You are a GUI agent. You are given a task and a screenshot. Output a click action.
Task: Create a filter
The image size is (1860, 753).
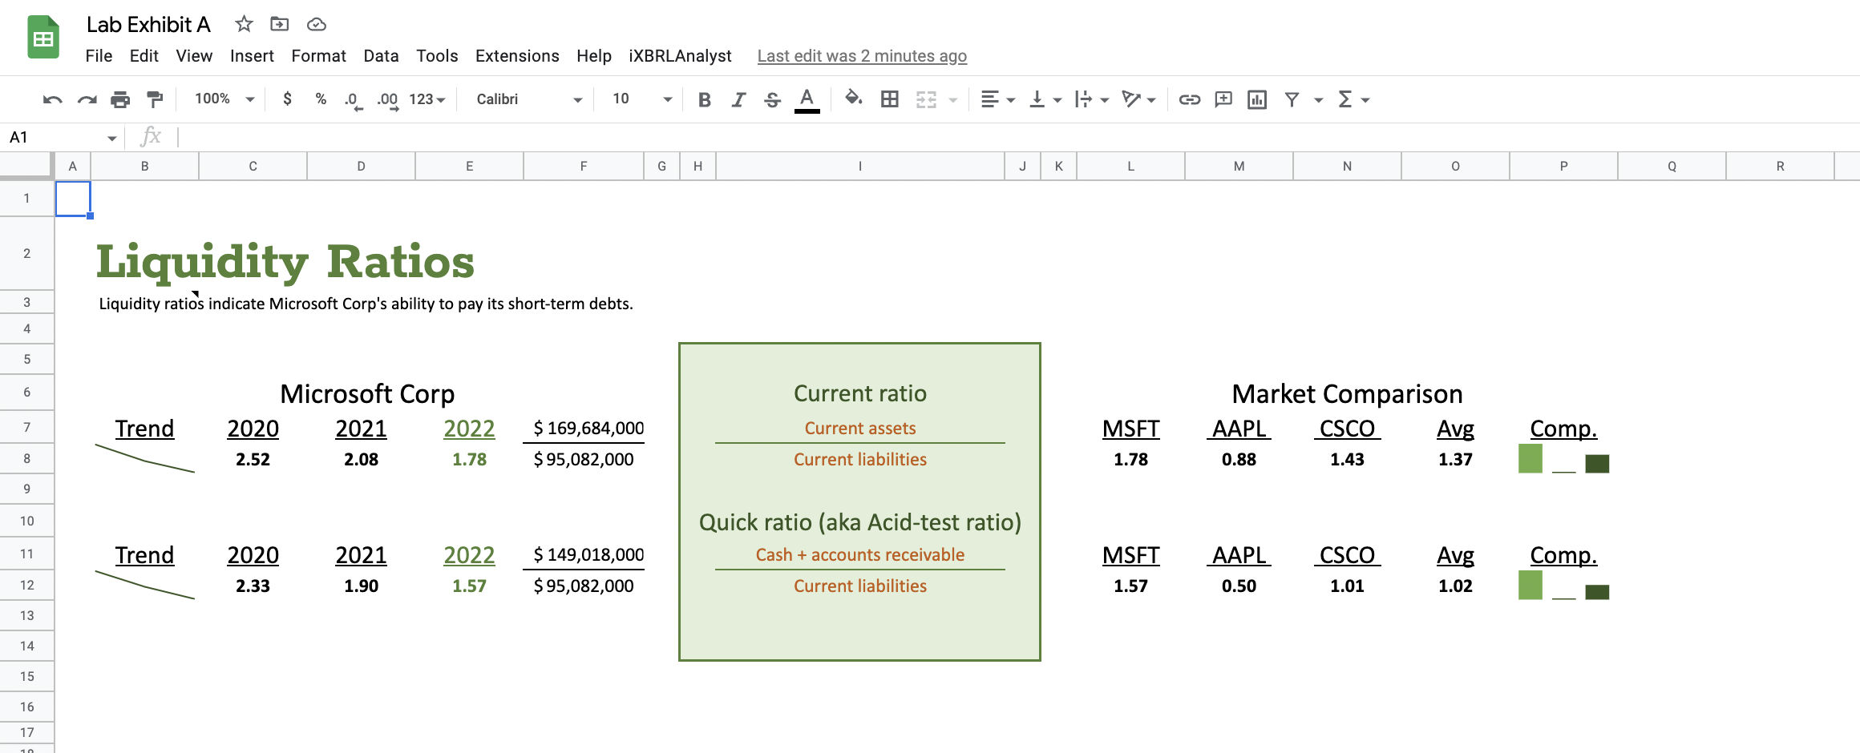[x=1292, y=99]
